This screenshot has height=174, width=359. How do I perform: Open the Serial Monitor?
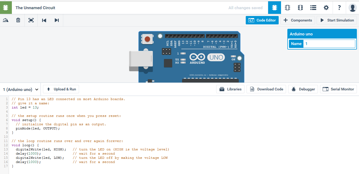(x=338, y=89)
